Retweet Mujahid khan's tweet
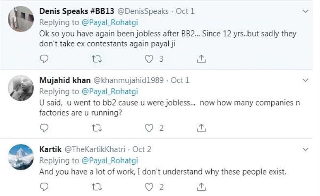The height and width of the screenshot is (196, 320). (x=97, y=128)
